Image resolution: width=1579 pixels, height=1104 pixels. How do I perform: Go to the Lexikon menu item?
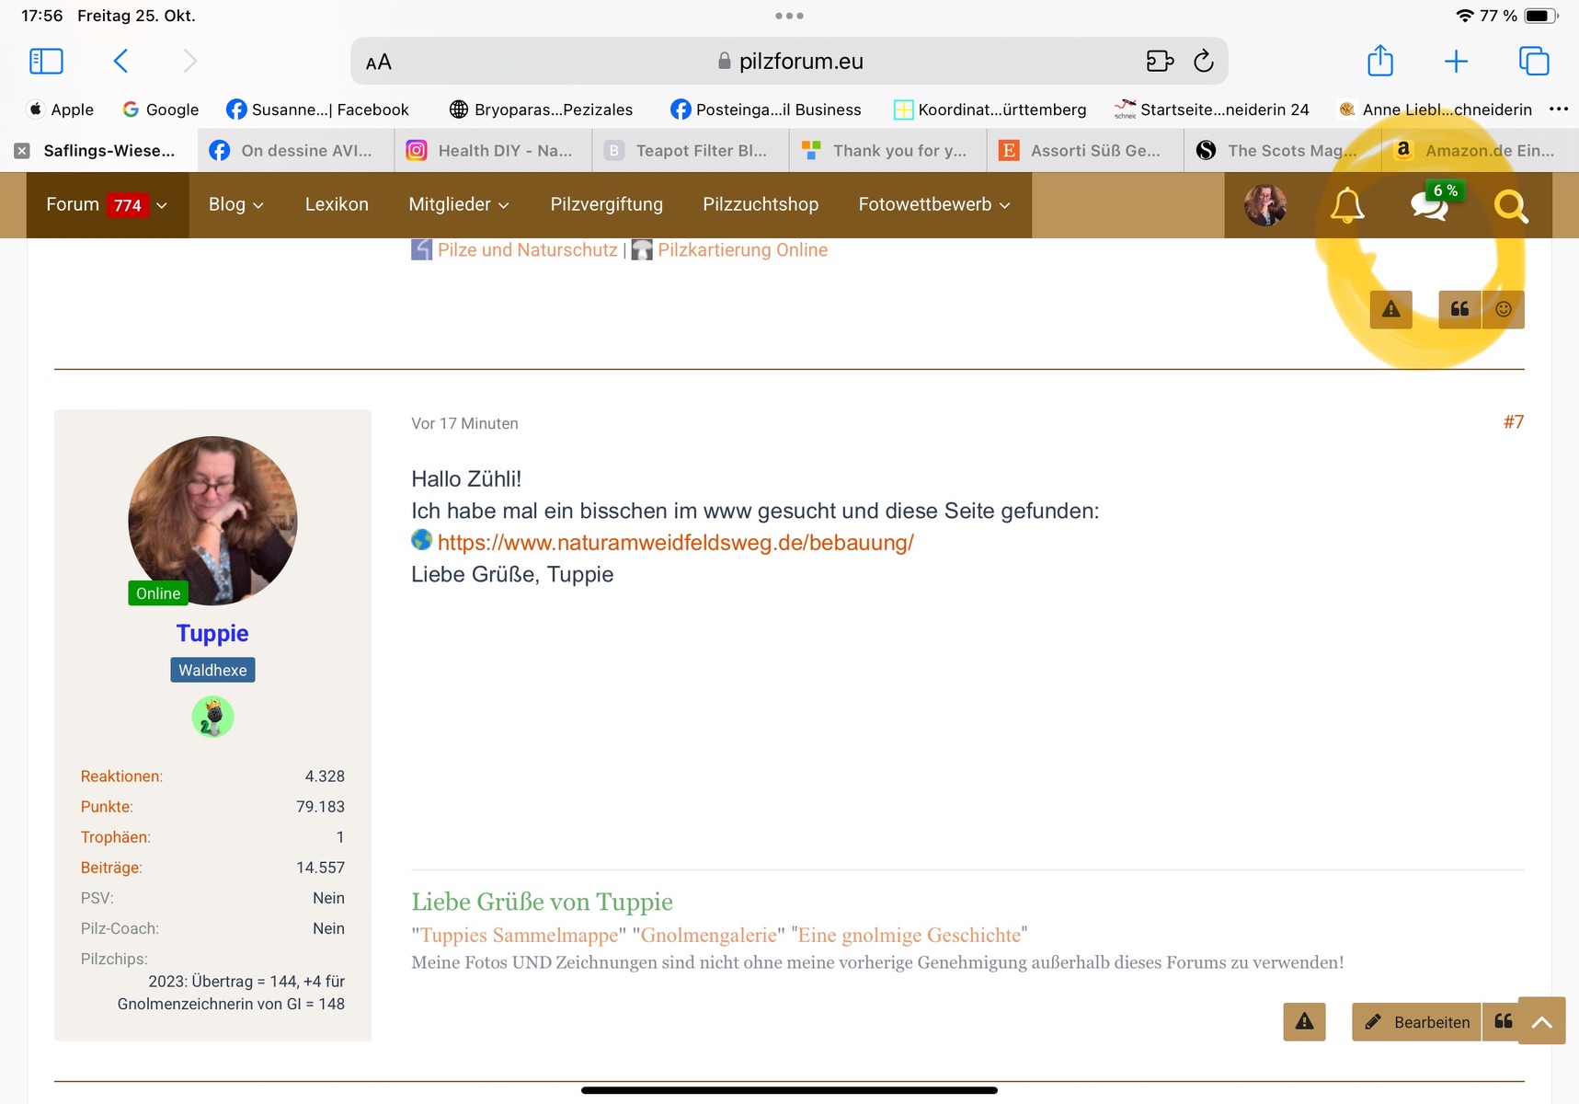[337, 204]
